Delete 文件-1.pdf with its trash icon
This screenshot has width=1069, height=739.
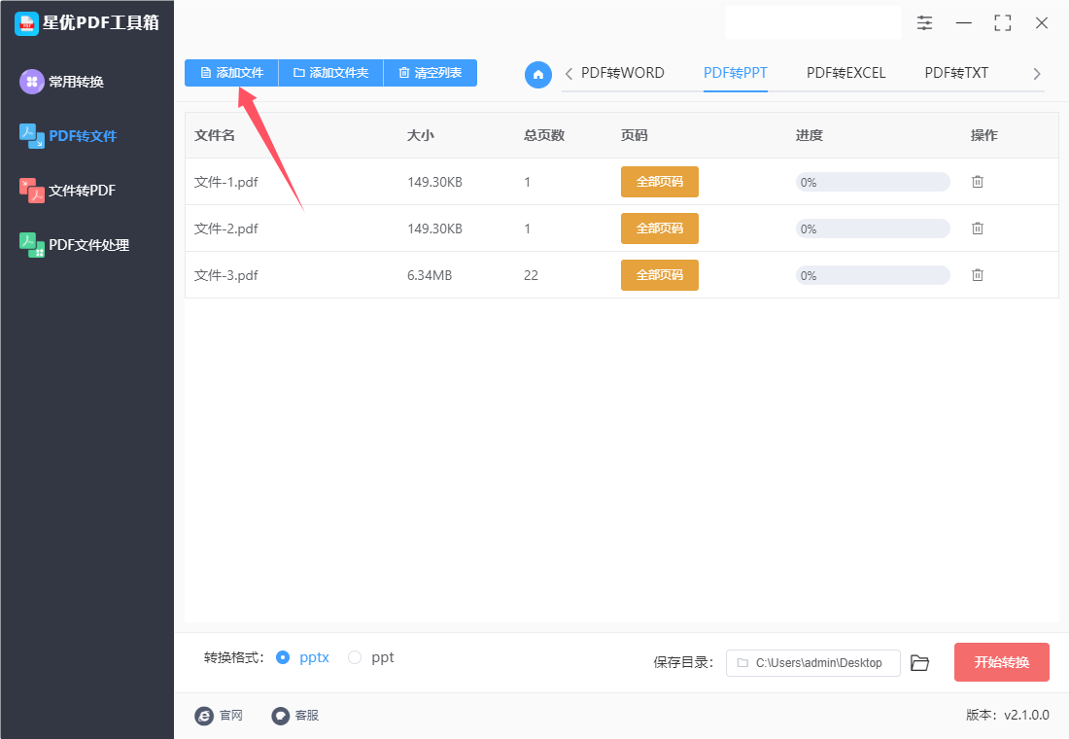tap(977, 182)
